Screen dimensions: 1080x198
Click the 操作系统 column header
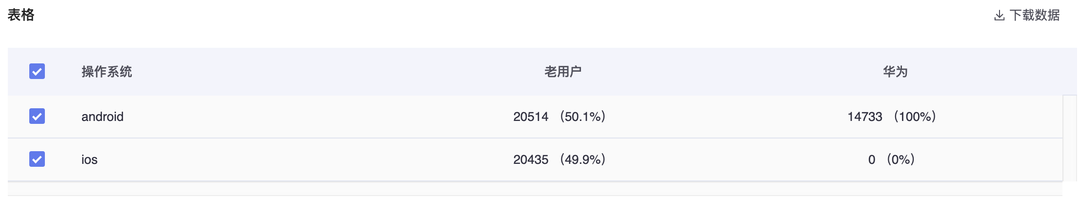click(x=107, y=72)
